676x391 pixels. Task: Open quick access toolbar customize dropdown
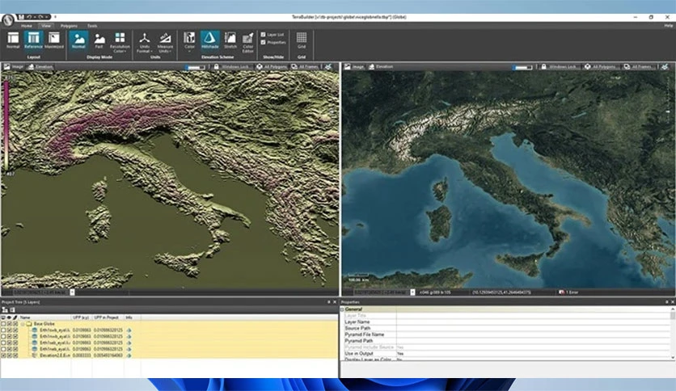55,17
